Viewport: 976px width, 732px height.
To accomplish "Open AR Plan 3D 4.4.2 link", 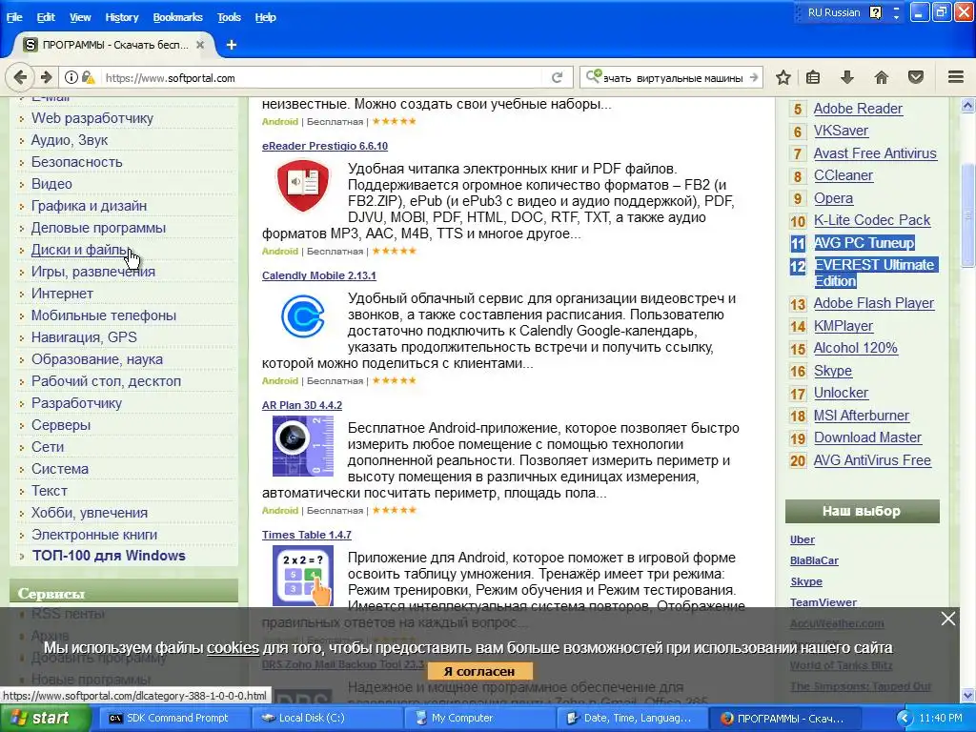I will 302,404.
